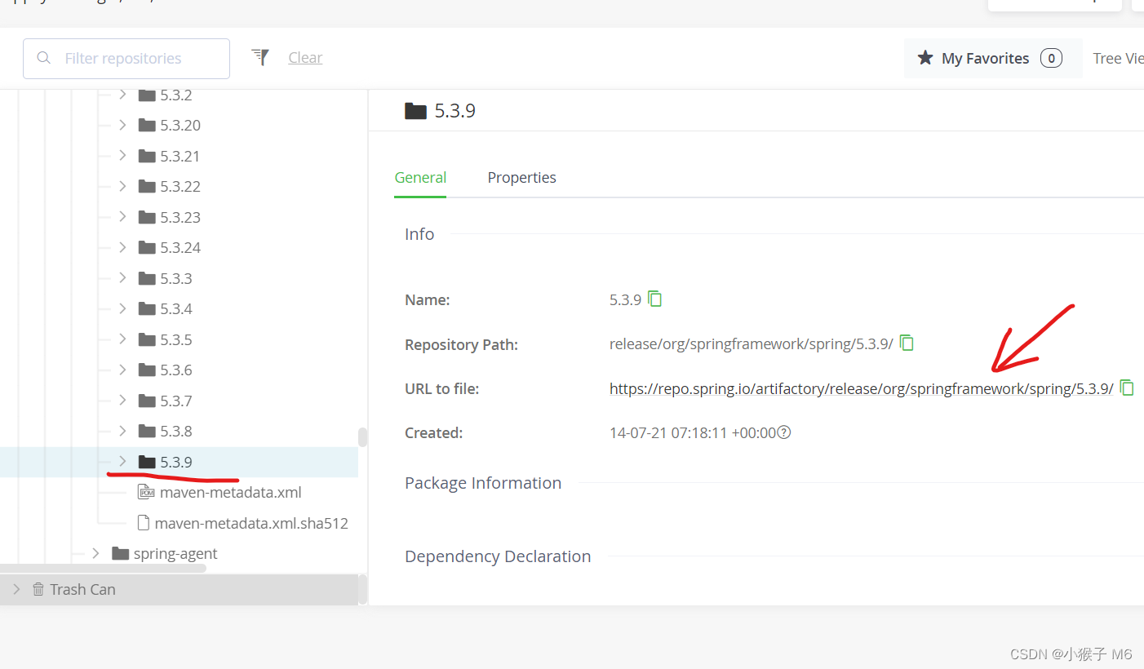The image size is (1144, 669).
Task: Open maven-metadata.xml in the tree
Action: pos(231,492)
